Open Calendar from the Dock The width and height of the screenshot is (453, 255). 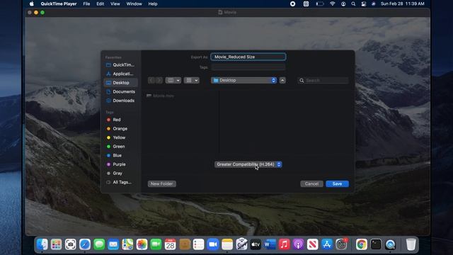(170, 244)
